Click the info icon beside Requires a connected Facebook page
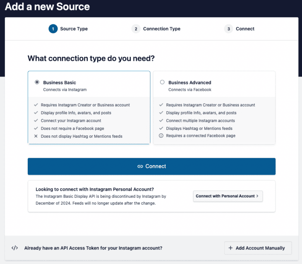The image size is (302, 264). point(161,136)
